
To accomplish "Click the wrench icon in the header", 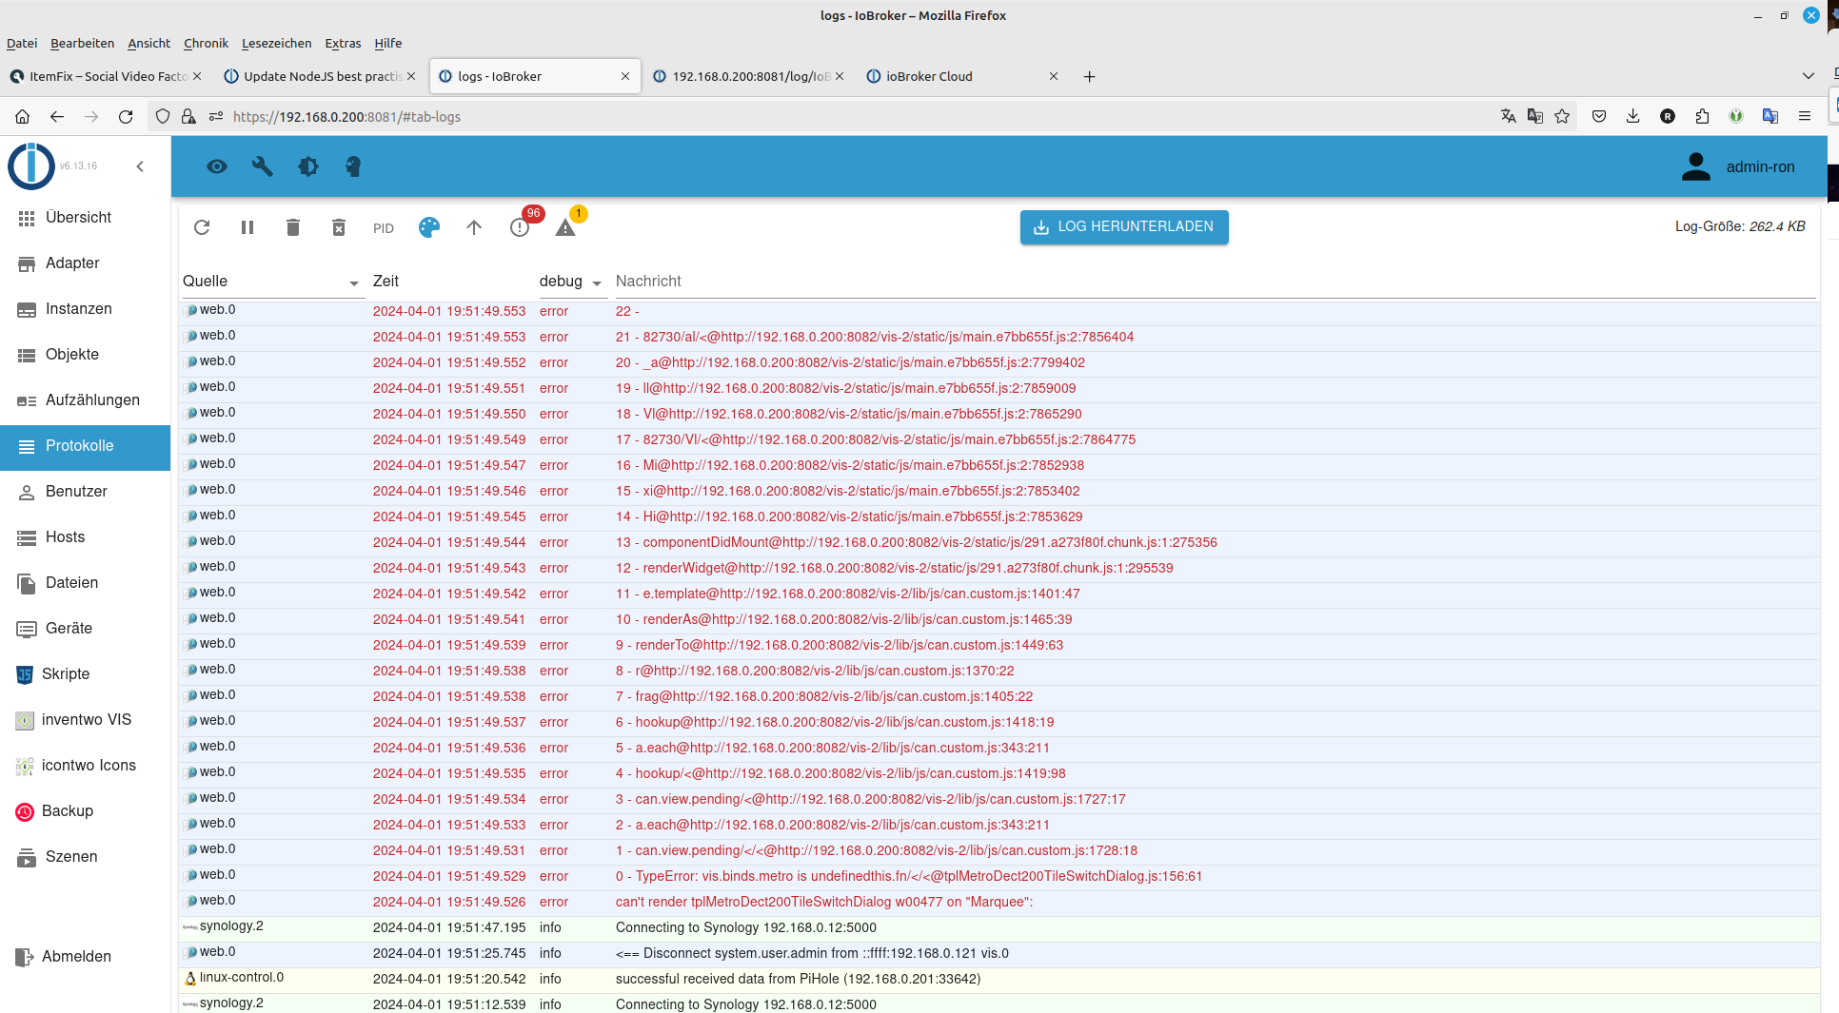I will click(x=263, y=166).
